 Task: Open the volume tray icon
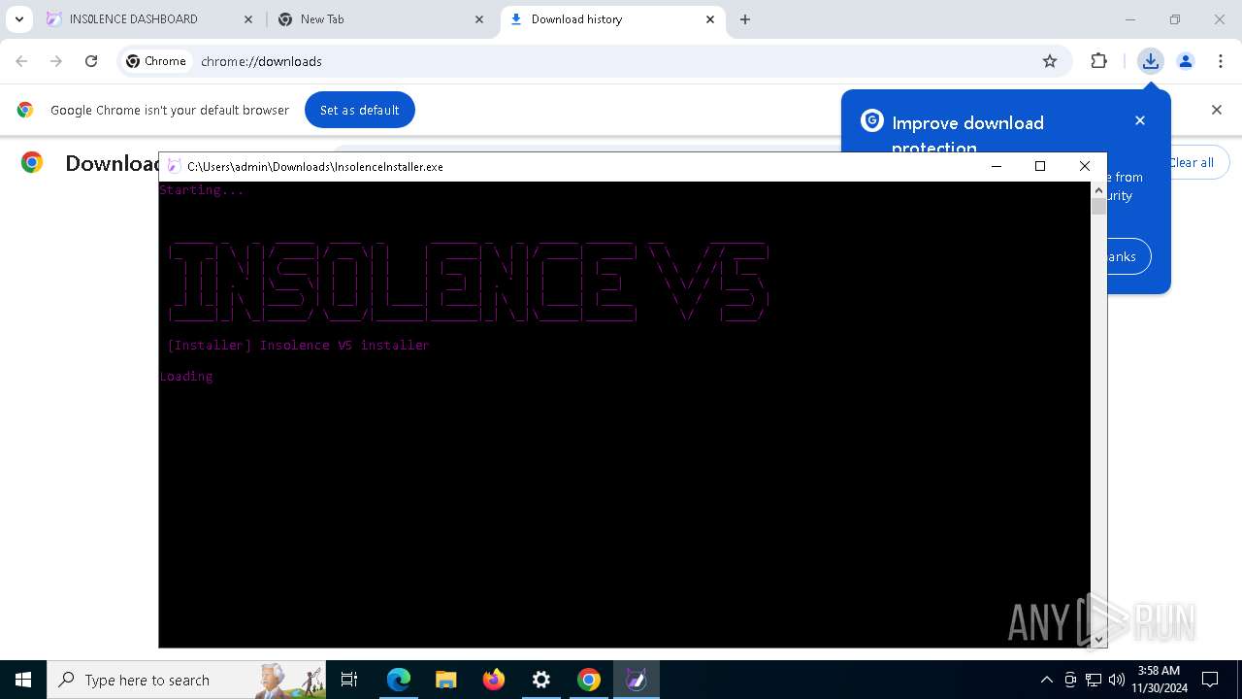[x=1116, y=680]
